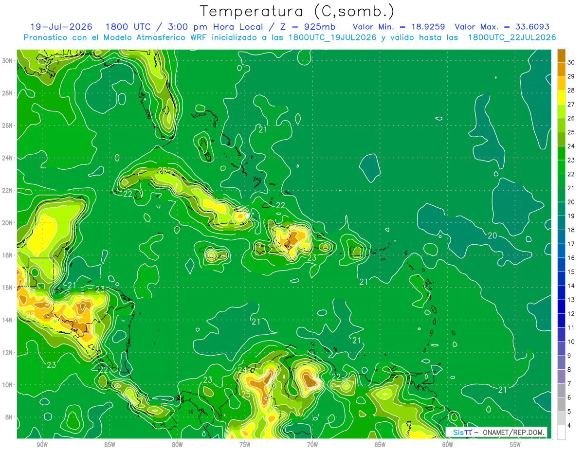This screenshot has width=584, height=451.
Task: Pick the yellow swatch between legend 27 and 28
Action: pyautogui.click(x=561, y=97)
